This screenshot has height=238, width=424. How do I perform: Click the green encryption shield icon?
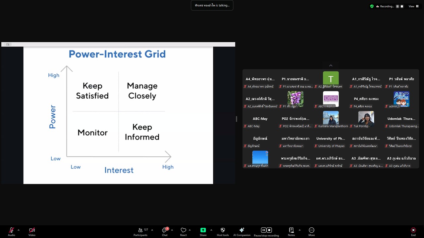point(372,6)
